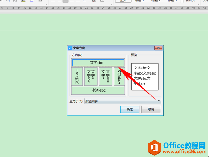This screenshot has width=209, height=158.
Task: Select the horizontal 文字abc direction option
Action: [98, 63]
